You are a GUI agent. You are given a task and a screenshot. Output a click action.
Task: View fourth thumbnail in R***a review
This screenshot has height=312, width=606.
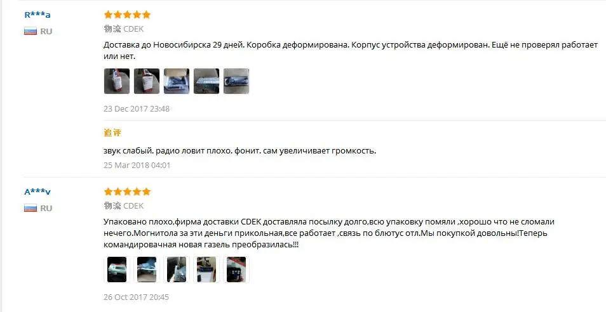(x=206, y=81)
